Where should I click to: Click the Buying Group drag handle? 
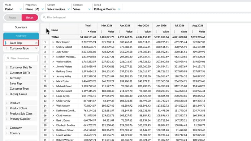tap(7, 94)
